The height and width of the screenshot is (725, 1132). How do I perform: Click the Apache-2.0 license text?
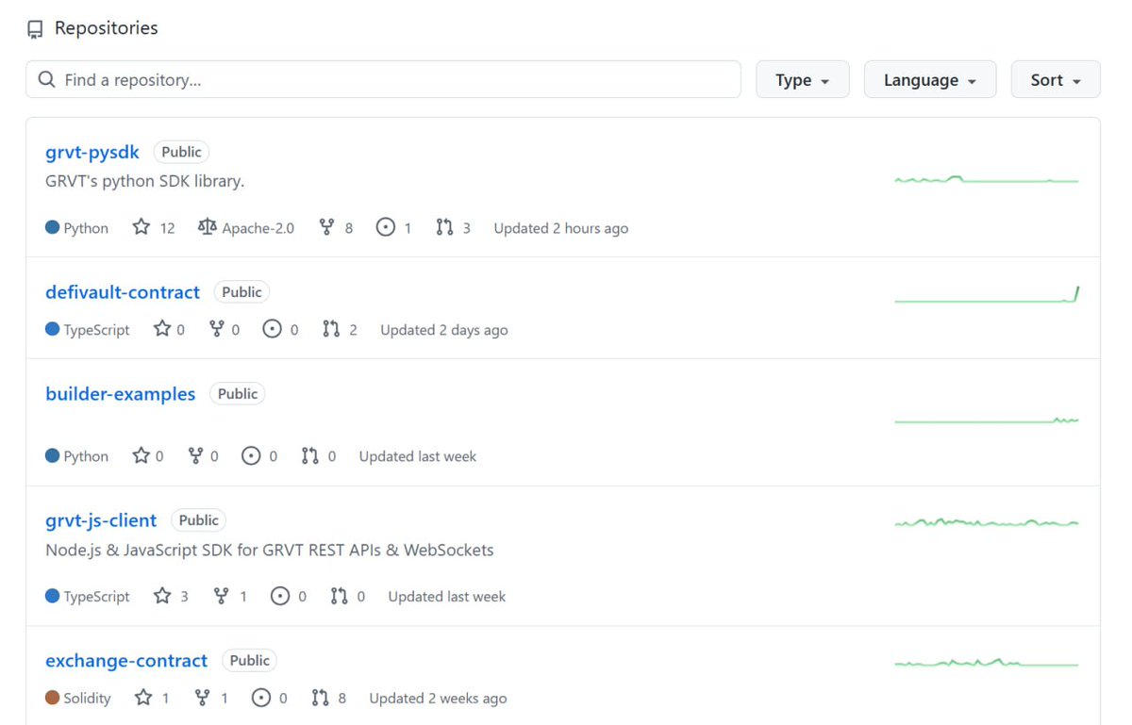(258, 228)
